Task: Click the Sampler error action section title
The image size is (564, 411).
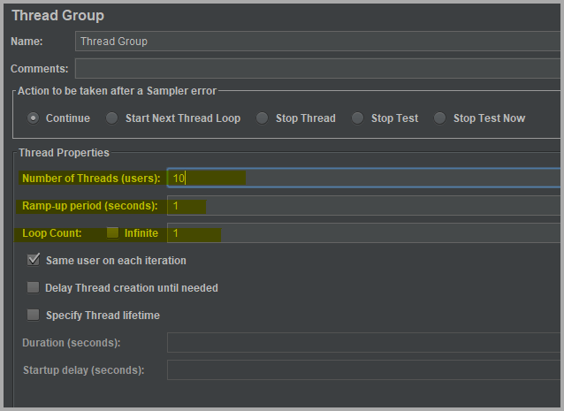Action: (x=118, y=91)
